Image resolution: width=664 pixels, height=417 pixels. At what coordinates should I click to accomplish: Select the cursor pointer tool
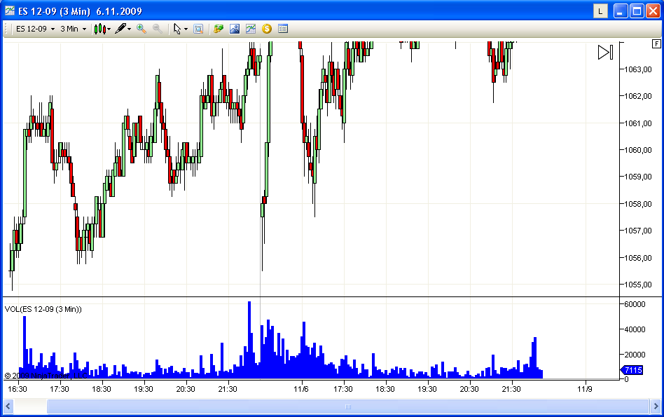pyautogui.click(x=177, y=29)
